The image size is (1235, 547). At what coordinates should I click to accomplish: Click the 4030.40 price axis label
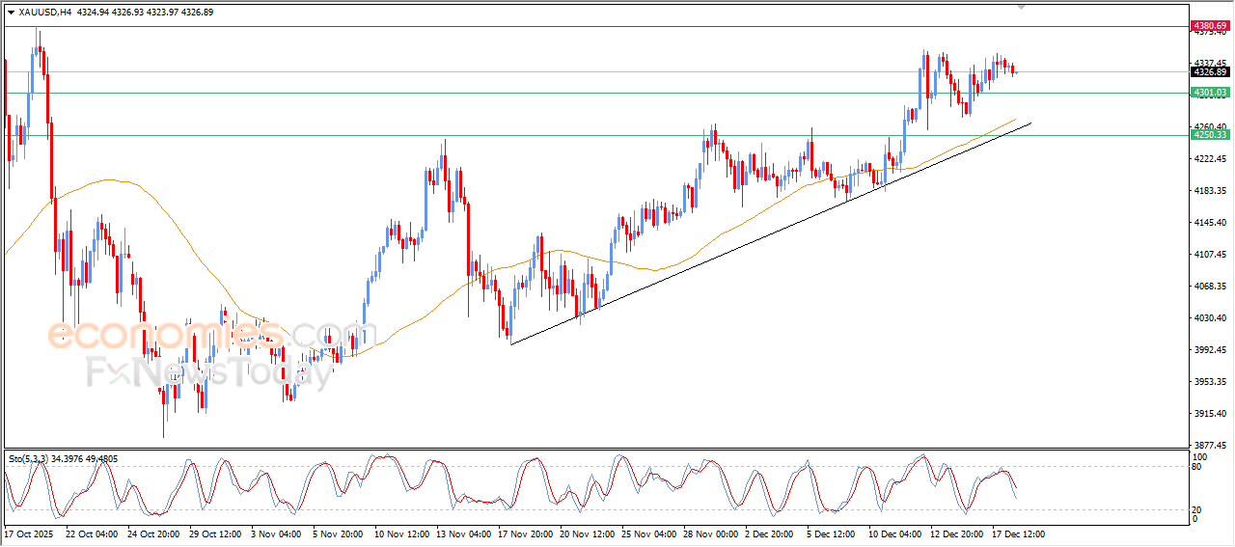pyautogui.click(x=1209, y=318)
